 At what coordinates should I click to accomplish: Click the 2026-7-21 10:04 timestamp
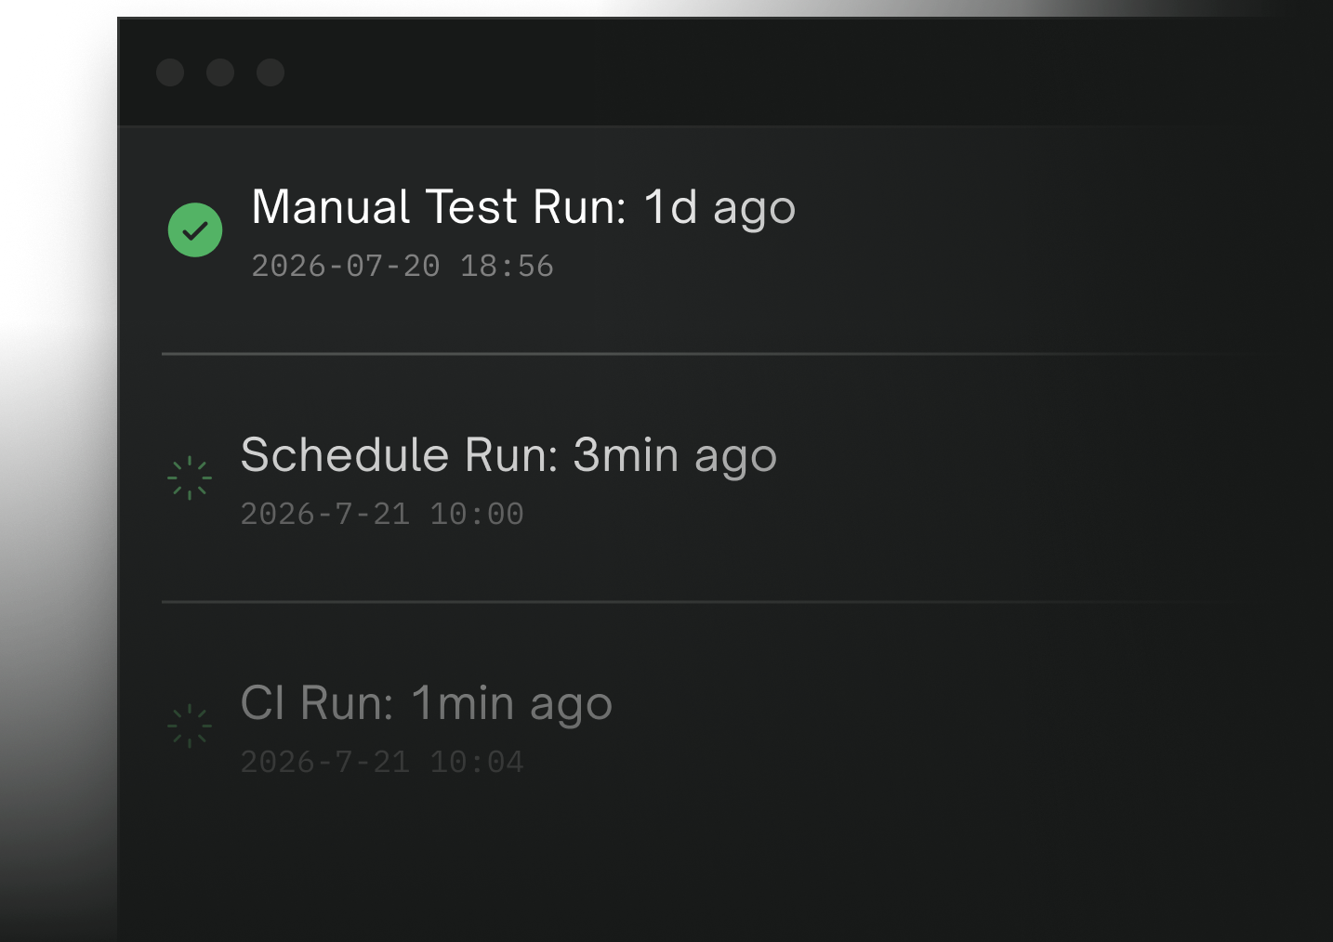382,762
